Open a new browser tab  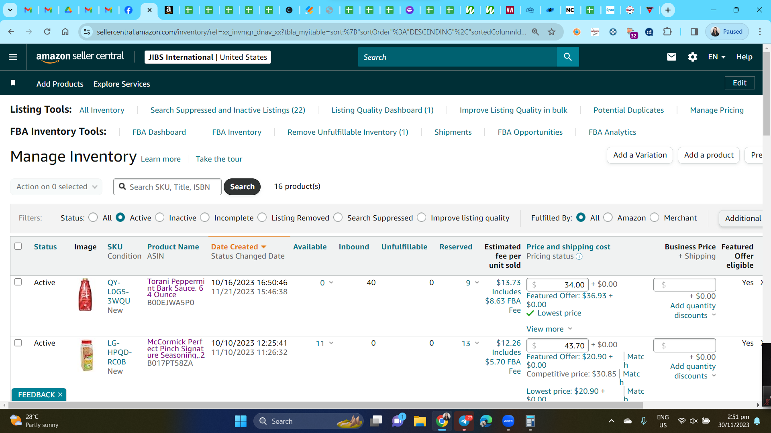[668, 10]
